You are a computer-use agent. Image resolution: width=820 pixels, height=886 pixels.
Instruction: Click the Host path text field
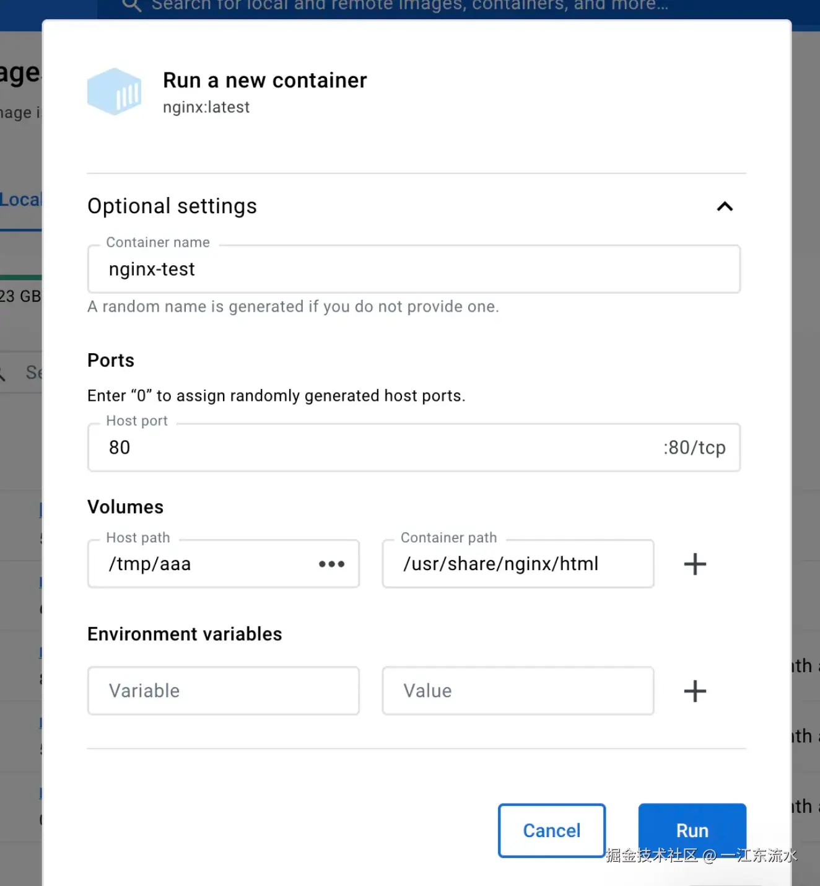click(204, 564)
